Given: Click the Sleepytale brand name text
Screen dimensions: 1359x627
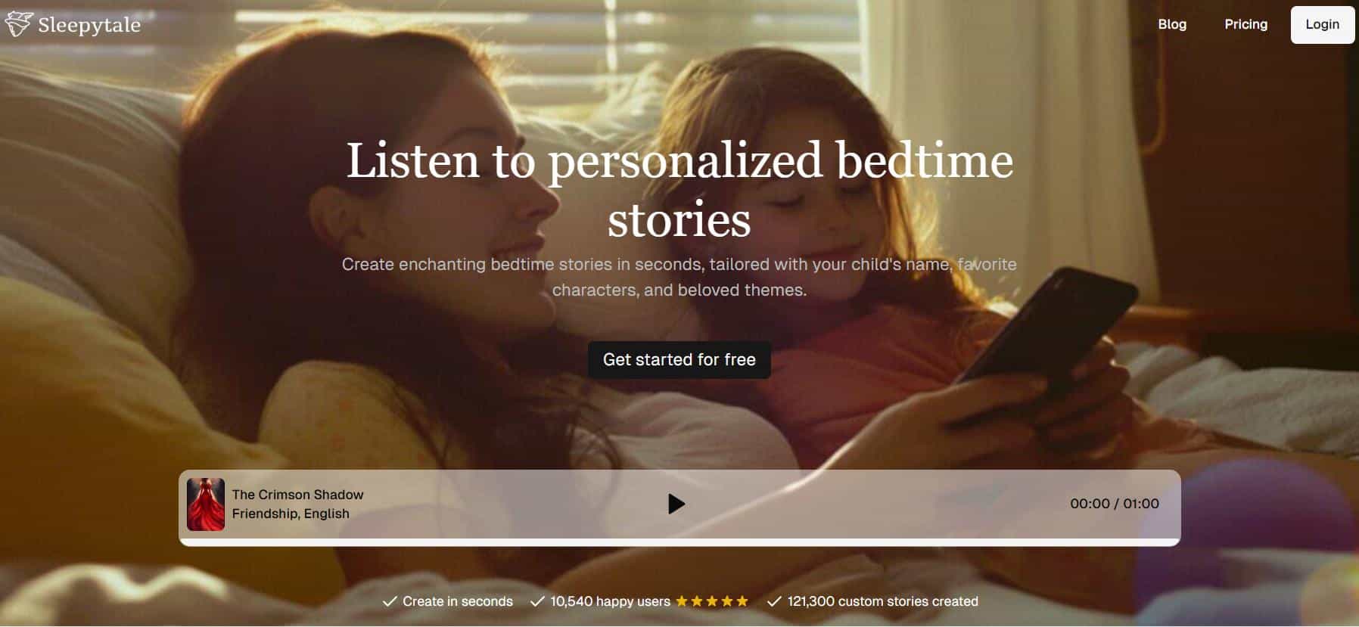Looking at the screenshot, I should pyautogui.click(x=89, y=25).
